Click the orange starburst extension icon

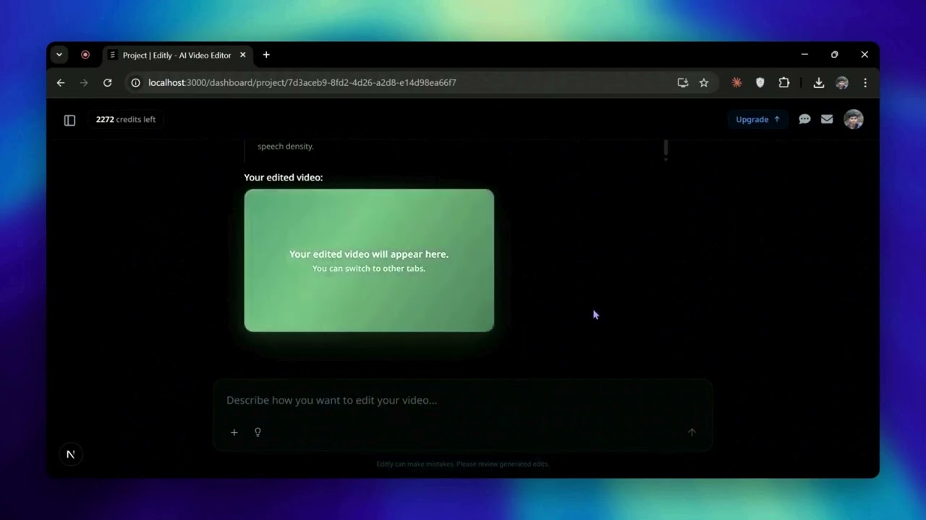pos(736,83)
